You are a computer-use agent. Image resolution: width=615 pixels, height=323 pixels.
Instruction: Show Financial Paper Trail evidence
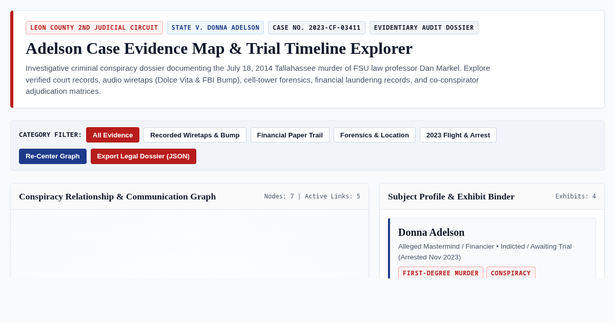pos(290,135)
